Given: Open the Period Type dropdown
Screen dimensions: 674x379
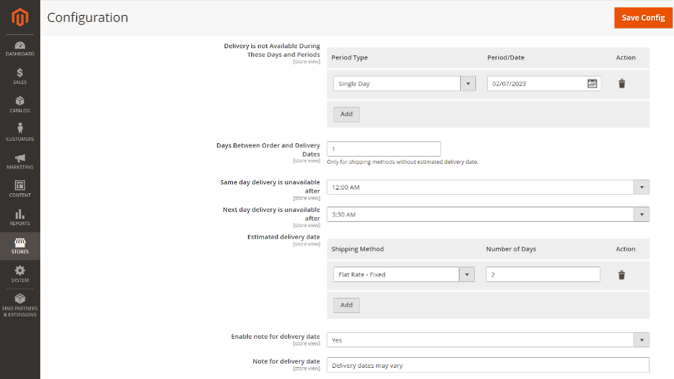Looking at the screenshot, I should [405, 84].
